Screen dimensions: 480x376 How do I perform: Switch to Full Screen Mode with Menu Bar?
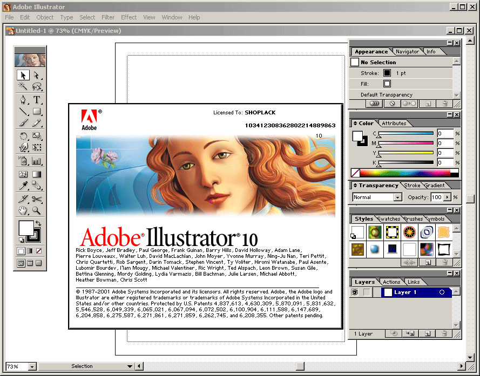coord(30,263)
